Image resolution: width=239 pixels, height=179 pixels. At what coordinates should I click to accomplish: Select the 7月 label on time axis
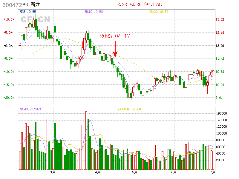tap(213, 172)
